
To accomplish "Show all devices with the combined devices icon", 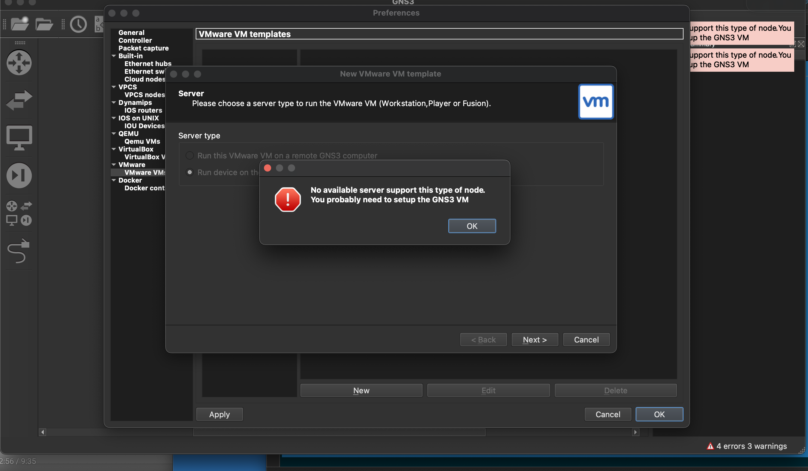I will pyautogui.click(x=19, y=213).
